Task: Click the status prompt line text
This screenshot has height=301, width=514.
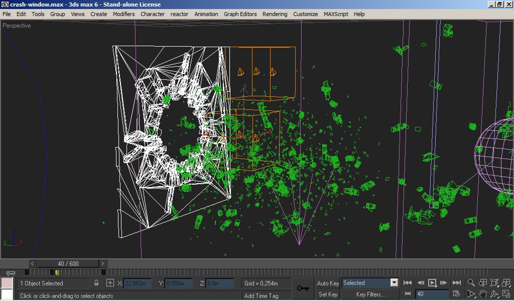Action: point(67,296)
